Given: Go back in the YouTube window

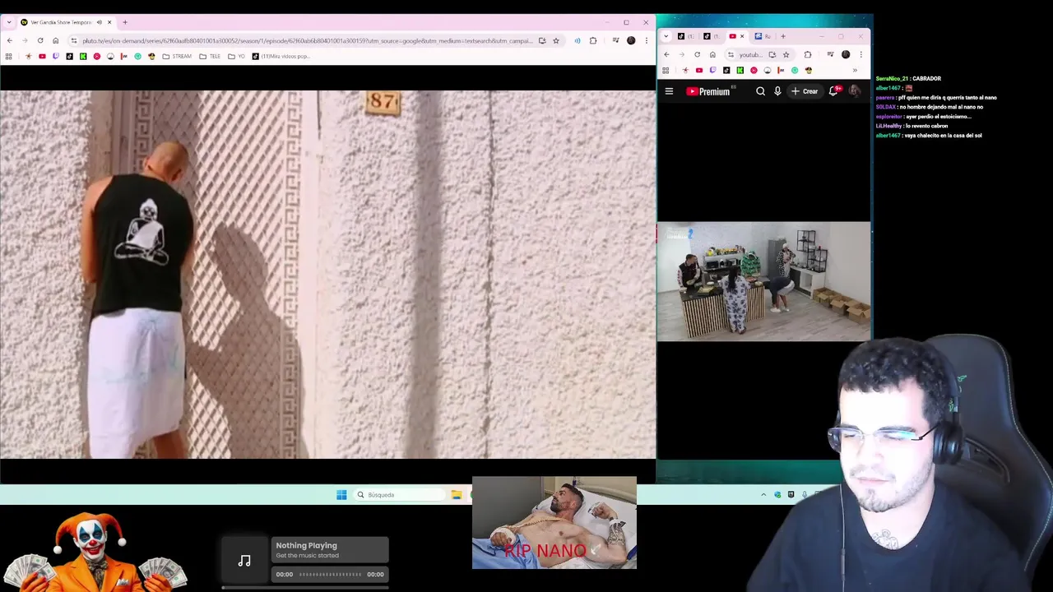Looking at the screenshot, I should pyautogui.click(x=666, y=55).
